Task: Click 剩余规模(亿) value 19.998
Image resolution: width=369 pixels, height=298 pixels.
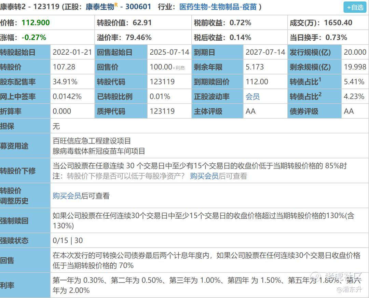Action: 355,67
